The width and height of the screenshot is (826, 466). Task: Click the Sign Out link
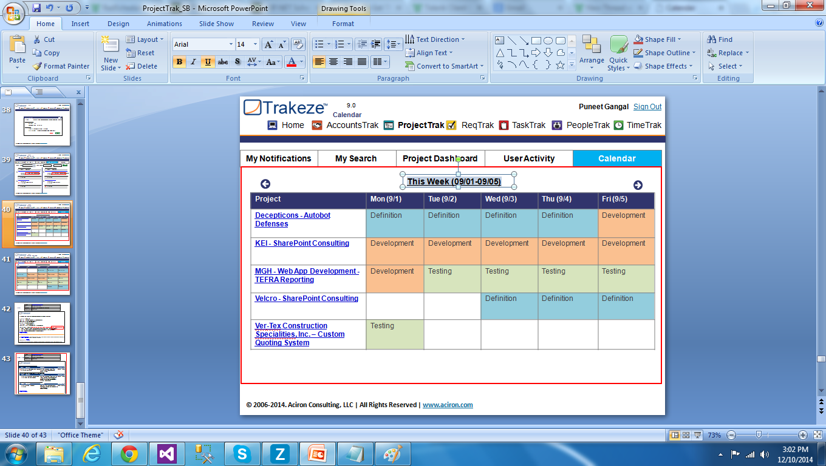click(x=647, y=107)
